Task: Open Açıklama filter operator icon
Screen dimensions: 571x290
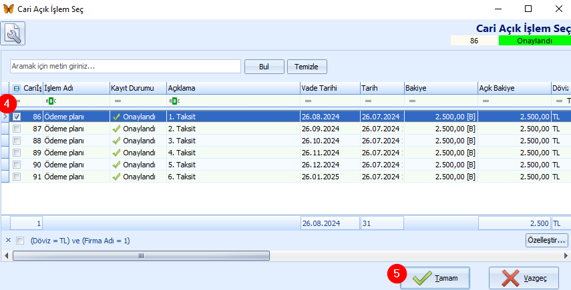Action: 174,101
